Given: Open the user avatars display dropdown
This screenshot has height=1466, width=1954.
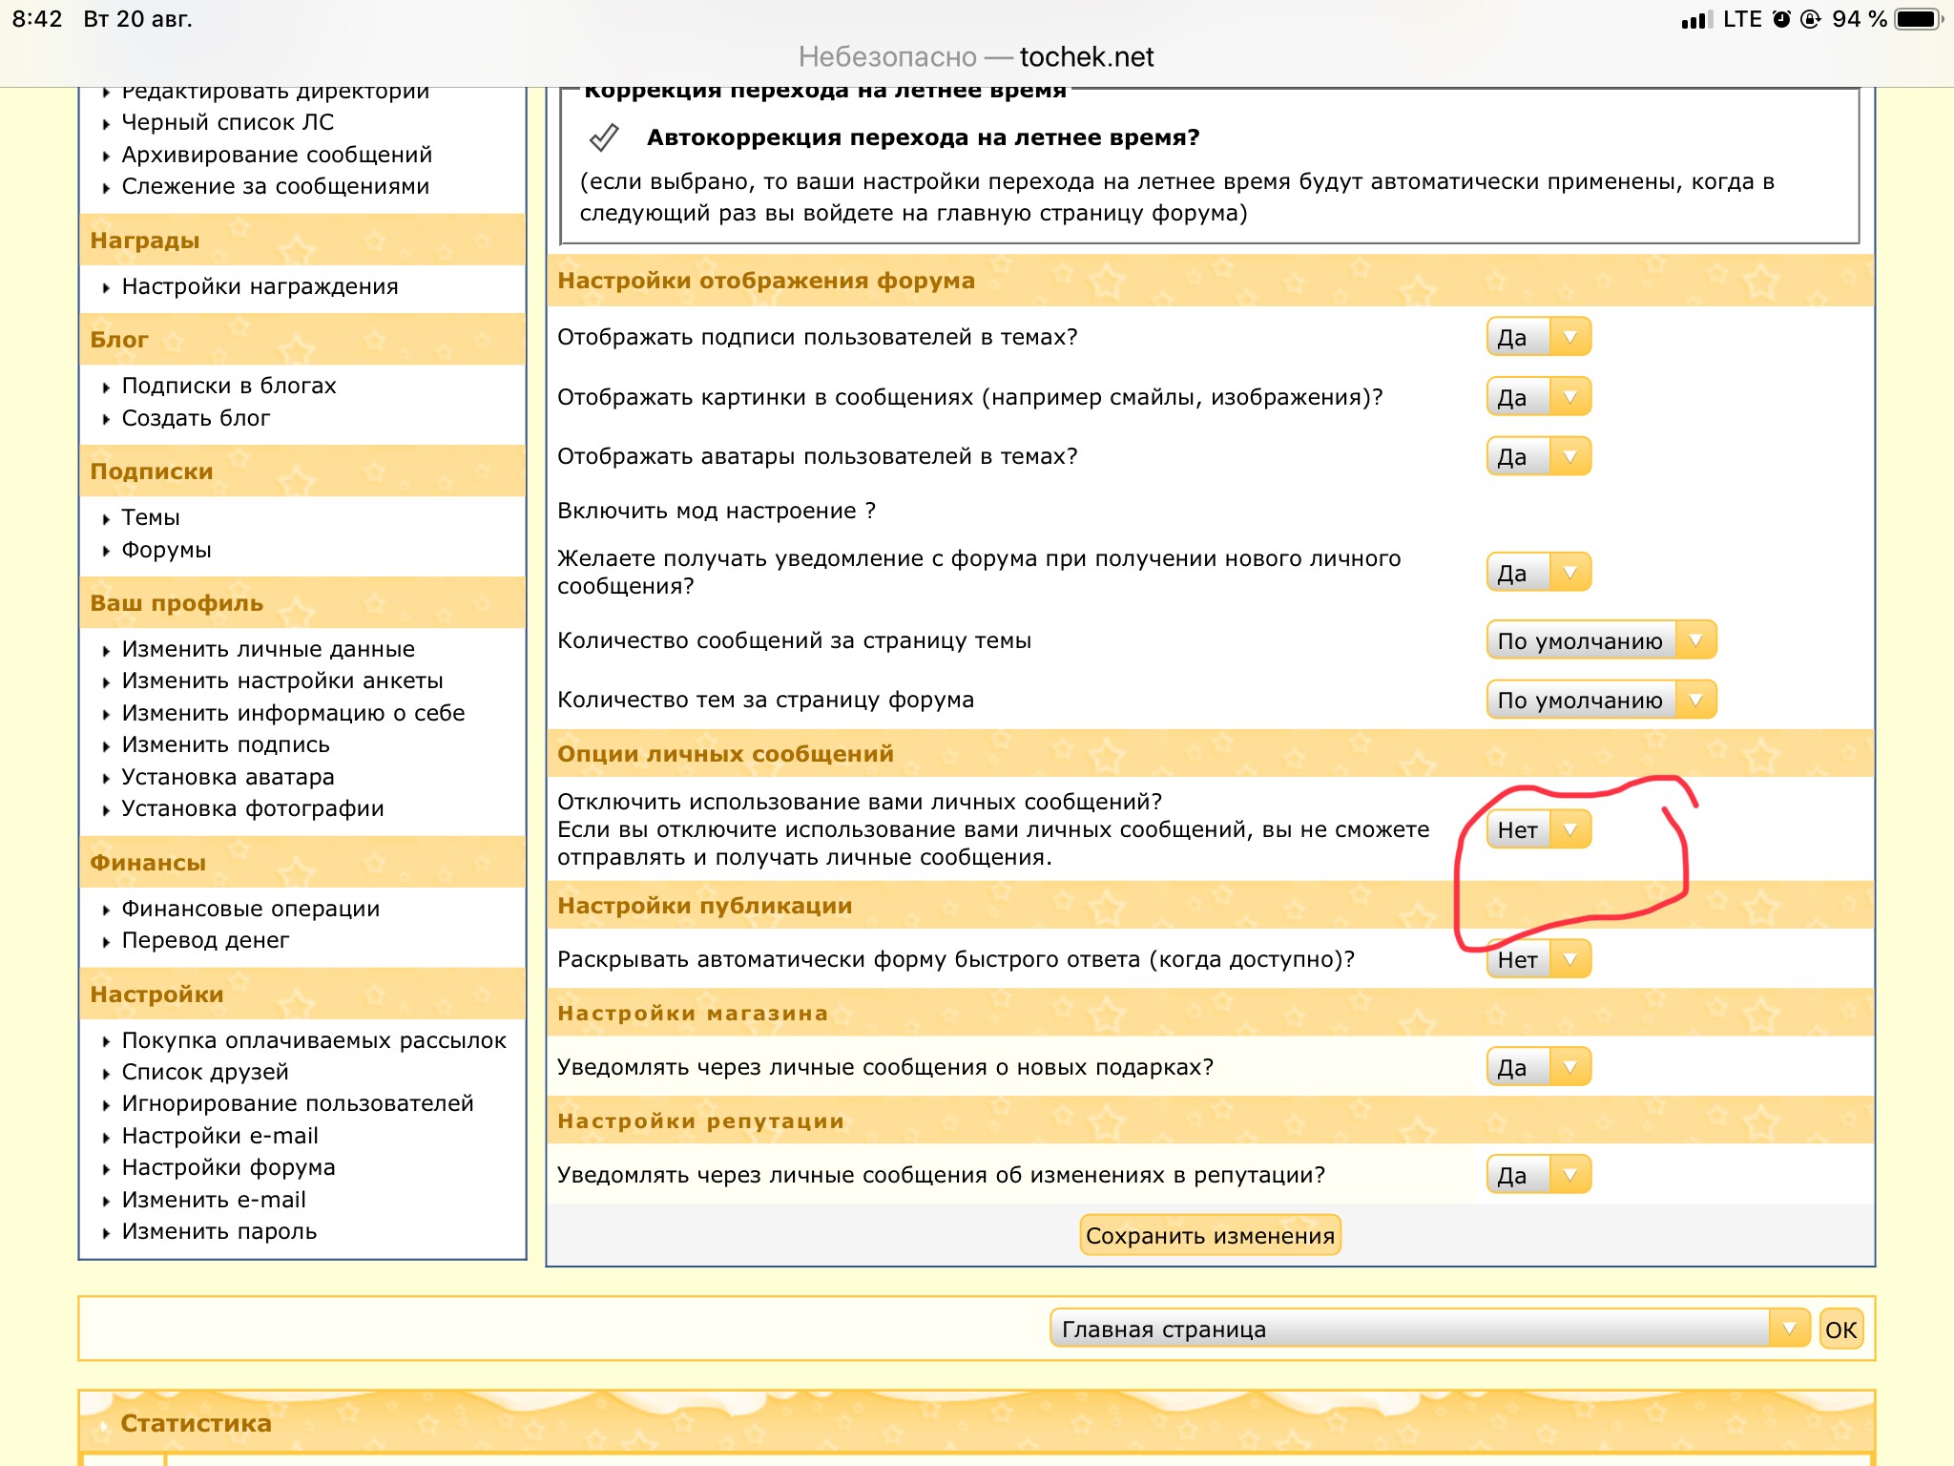Looking at the screenshot, I should (1538, 456).
